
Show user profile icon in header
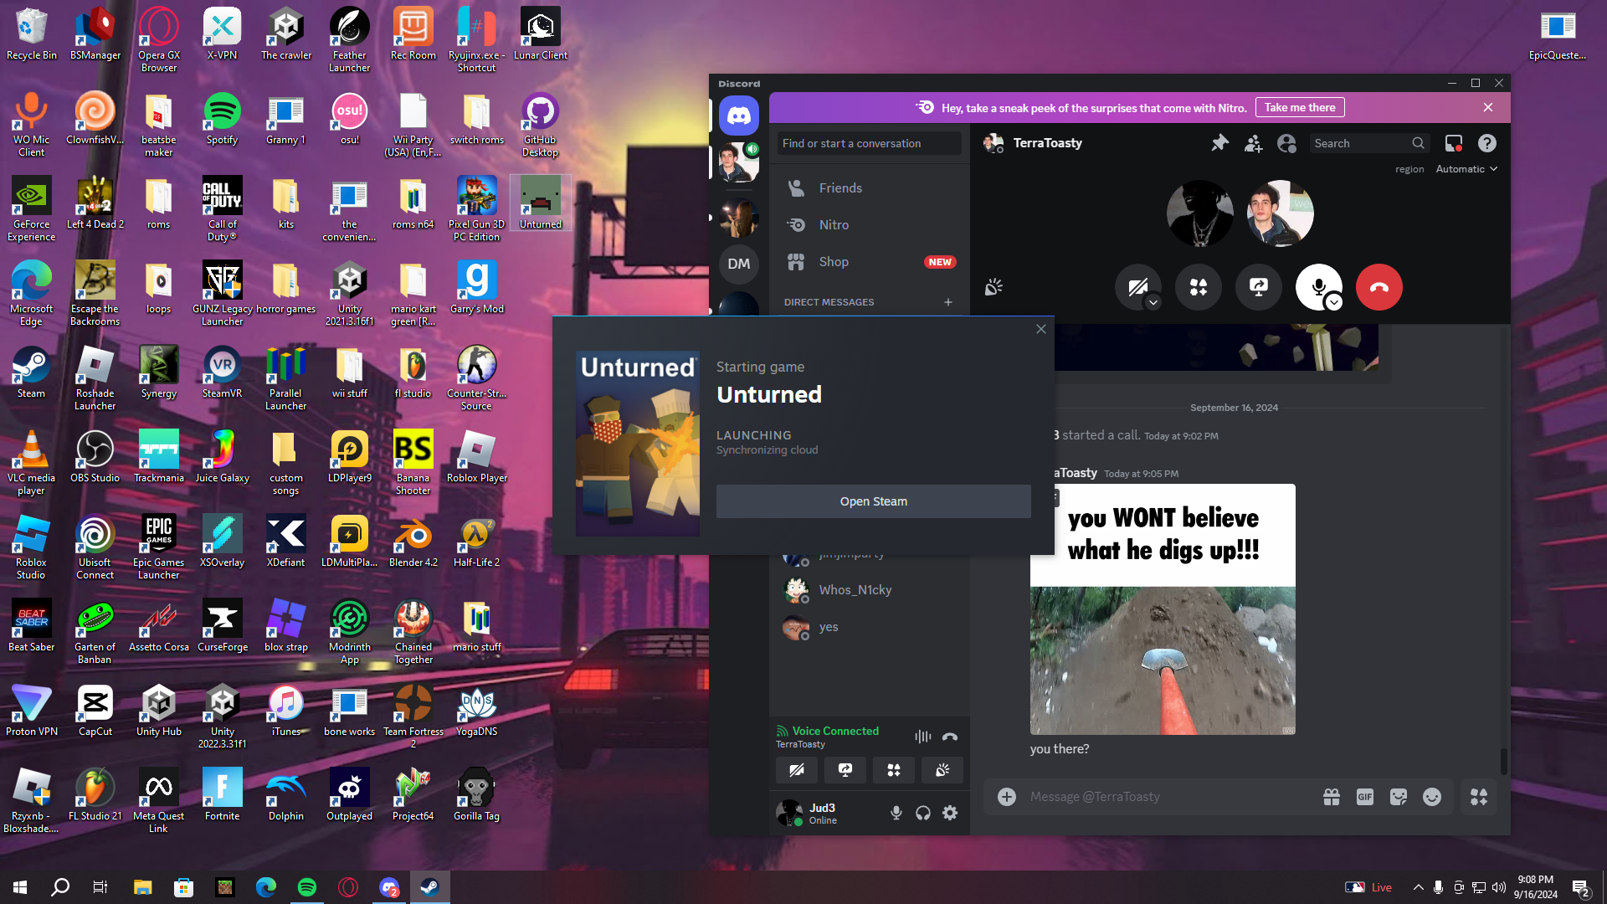pos(1286,143)
